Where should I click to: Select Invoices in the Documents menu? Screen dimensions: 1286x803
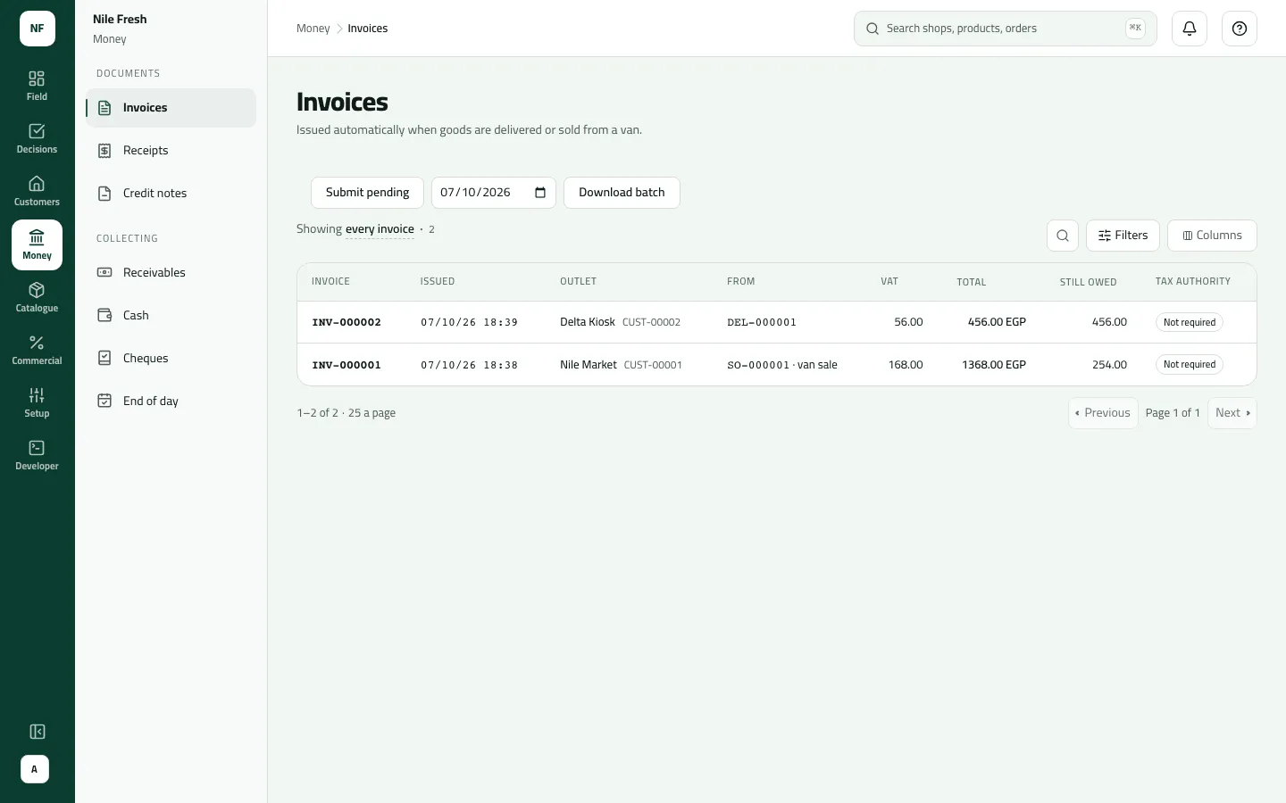[x=171, y=108]
